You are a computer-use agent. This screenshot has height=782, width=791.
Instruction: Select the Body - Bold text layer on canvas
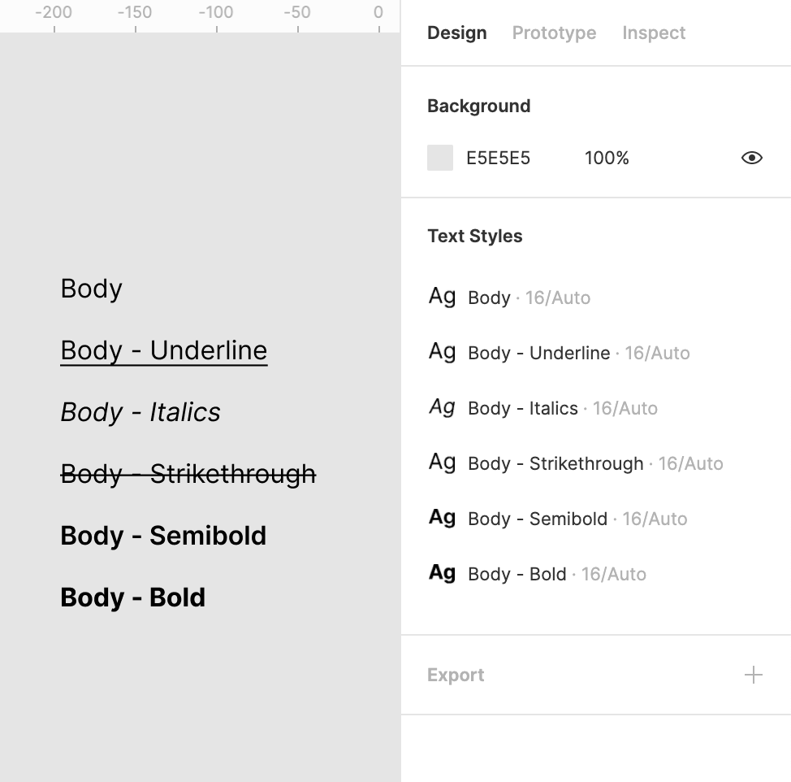133,597
